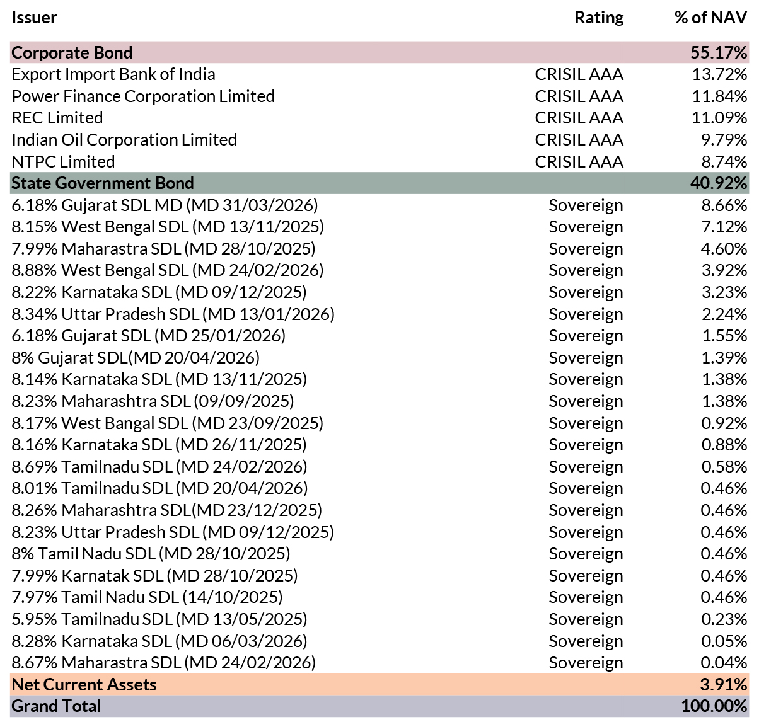Click the 1.55% NAV value
This screenshot has width=759, height=722.
coord(724,336)
